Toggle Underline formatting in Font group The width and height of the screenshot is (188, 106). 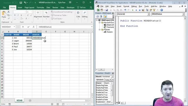(21, 15)
